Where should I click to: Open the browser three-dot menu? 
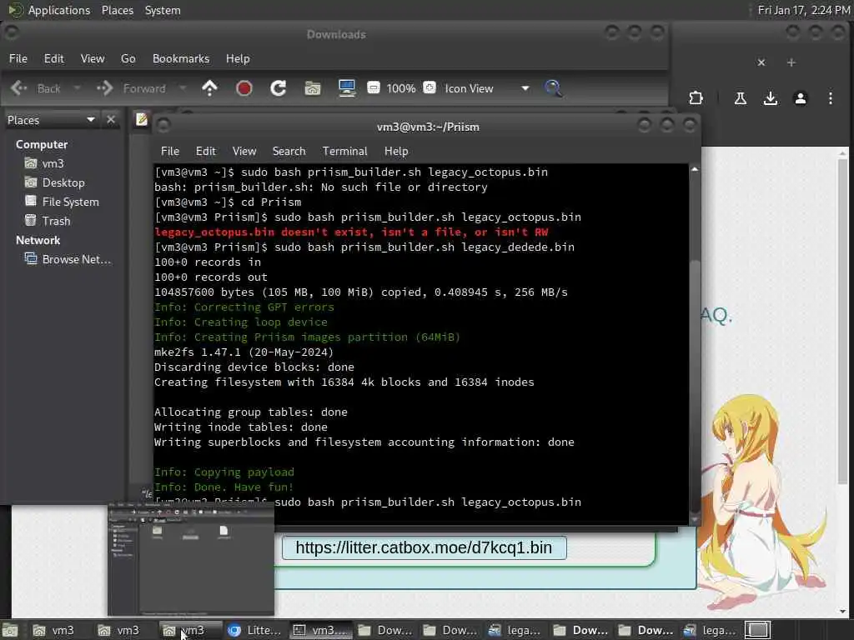(831, 98)
